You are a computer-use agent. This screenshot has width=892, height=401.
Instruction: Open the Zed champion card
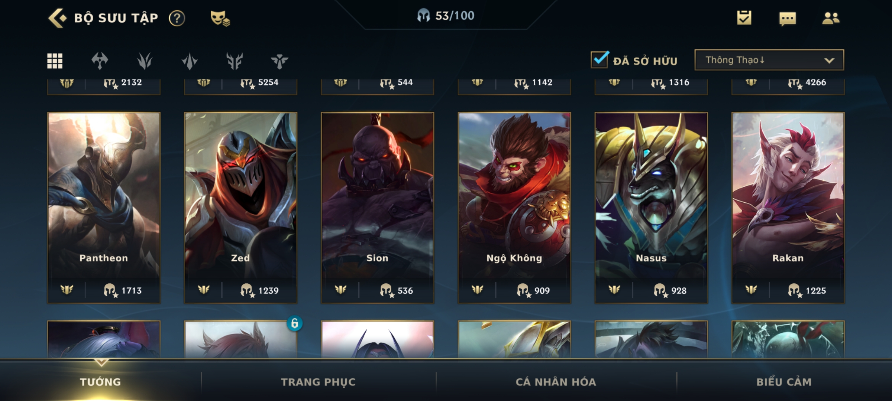pyautogui.click(x=240, y=208)
